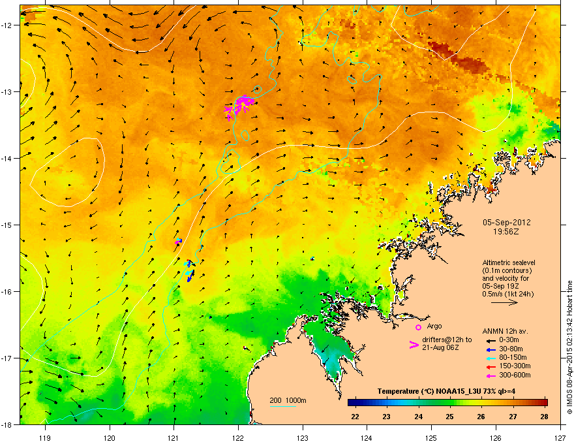The width and height of the screenshot is (574, 444).
Task: Click the '30-80m' depth label
Action: click(x=511, y=349)
